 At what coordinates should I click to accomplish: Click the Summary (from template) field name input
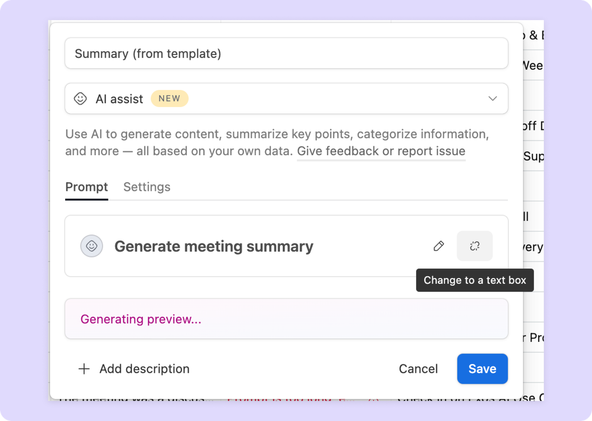[x=286, y=54]
